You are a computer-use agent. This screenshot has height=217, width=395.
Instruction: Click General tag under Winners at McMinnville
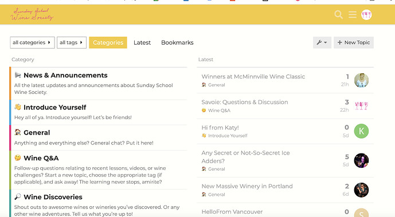213,85
